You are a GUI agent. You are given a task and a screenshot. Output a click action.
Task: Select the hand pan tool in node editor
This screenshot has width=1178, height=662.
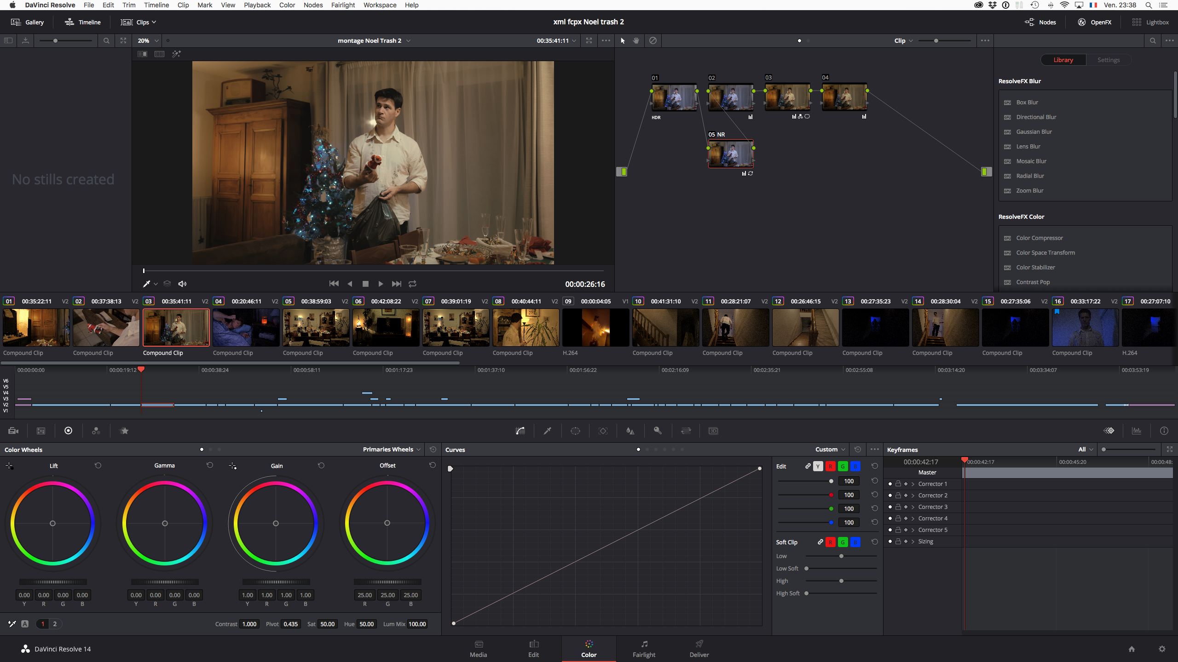(x=636, y=40)
